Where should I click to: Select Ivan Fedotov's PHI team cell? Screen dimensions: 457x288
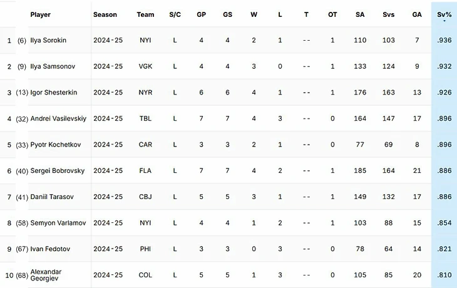pos(145,249)
